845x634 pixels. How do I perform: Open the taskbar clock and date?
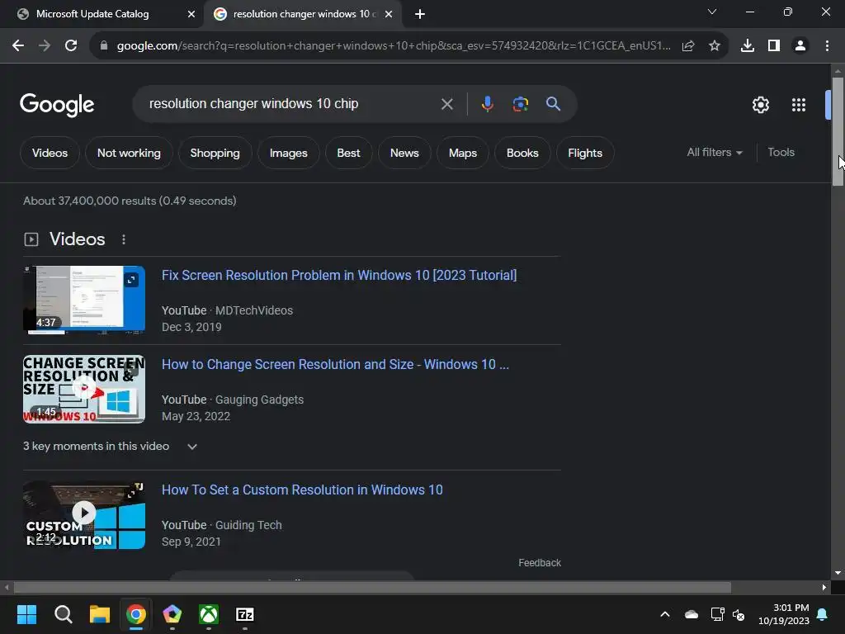784,614
